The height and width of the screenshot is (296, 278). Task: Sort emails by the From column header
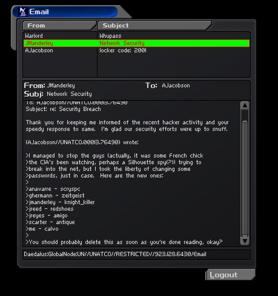click(x=59, y=25)
